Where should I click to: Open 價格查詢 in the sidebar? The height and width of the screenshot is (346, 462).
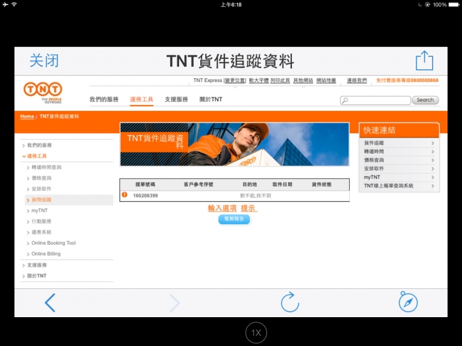[41, 178]
